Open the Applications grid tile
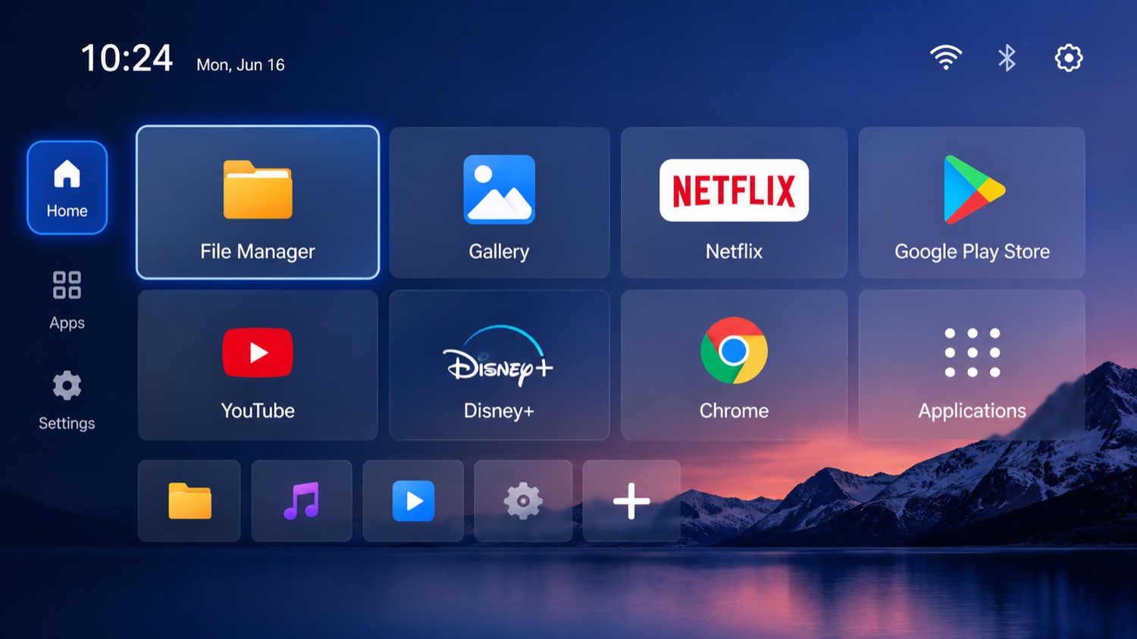 pos(972,365)
